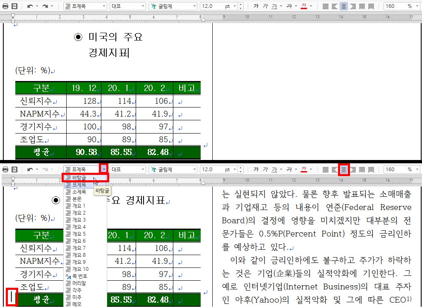
Task: Increase font size stepper in the upper toolbar
Action: pyautogui.click(x=241, y=4)
